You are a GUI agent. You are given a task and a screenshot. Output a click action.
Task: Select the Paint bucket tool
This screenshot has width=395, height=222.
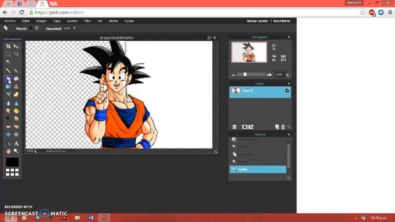16,78
